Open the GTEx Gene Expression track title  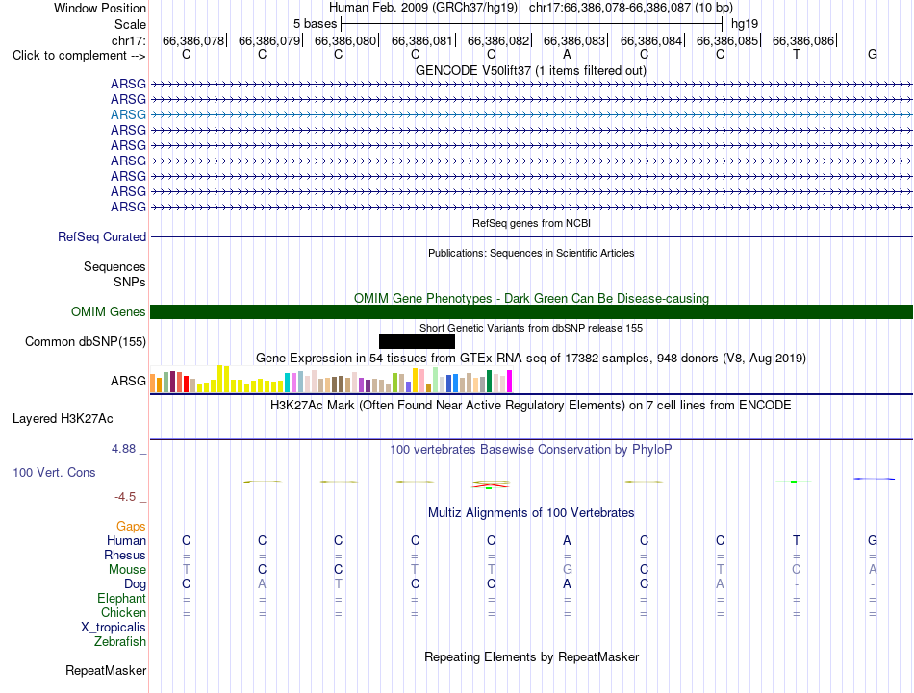(531, 359)
